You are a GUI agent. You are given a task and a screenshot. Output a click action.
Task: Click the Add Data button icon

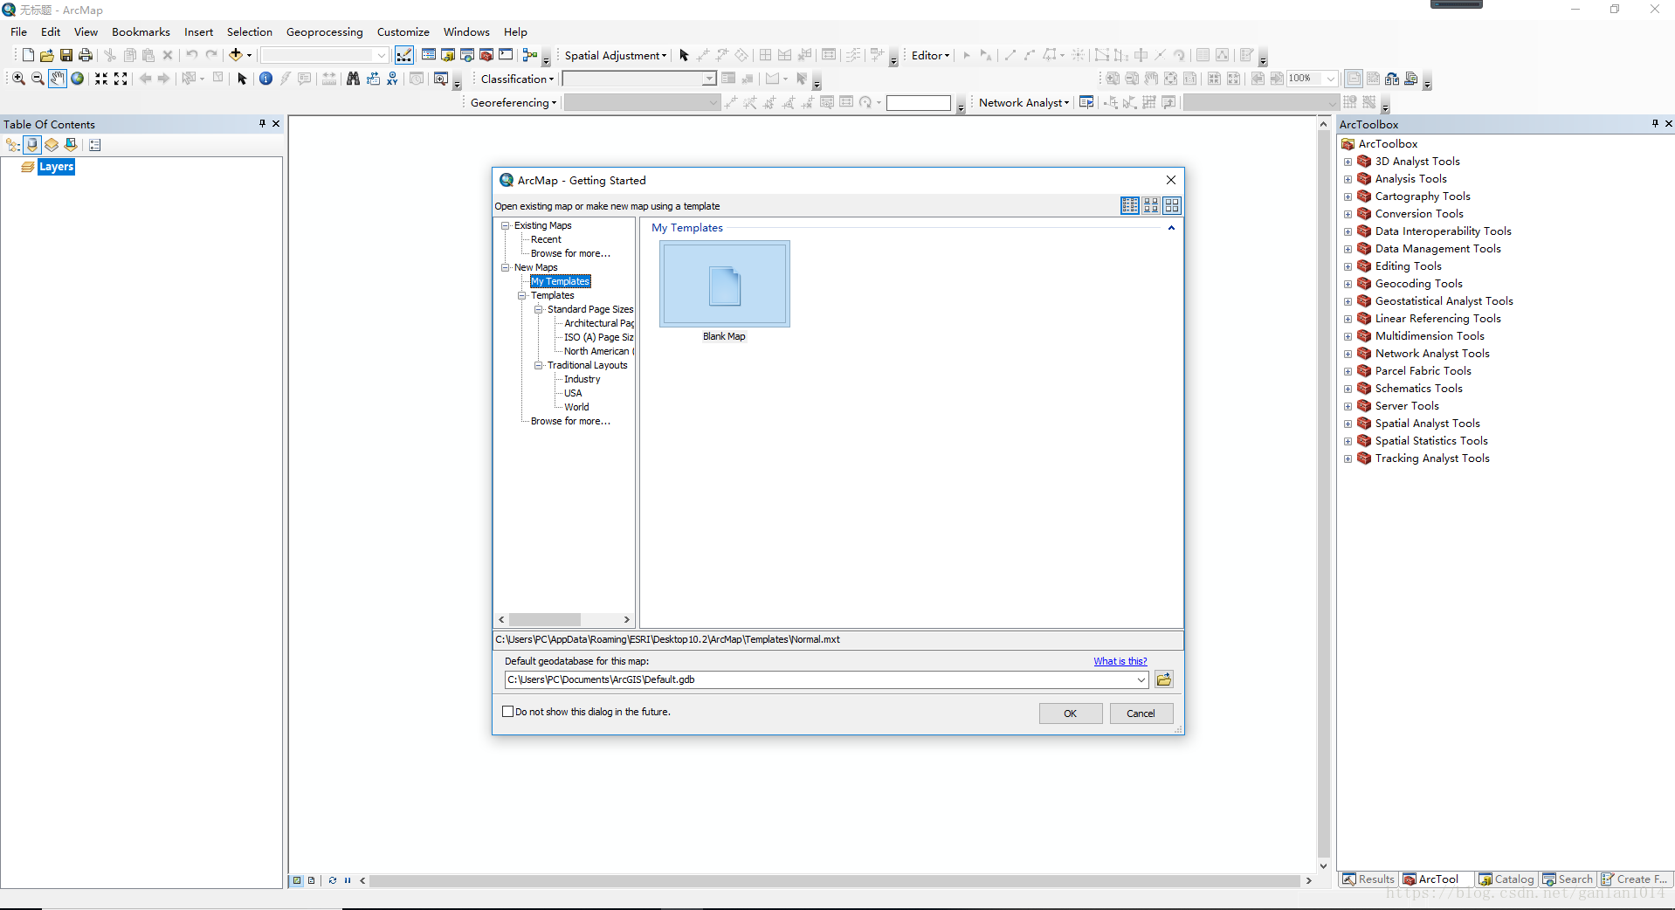(235, 55)
